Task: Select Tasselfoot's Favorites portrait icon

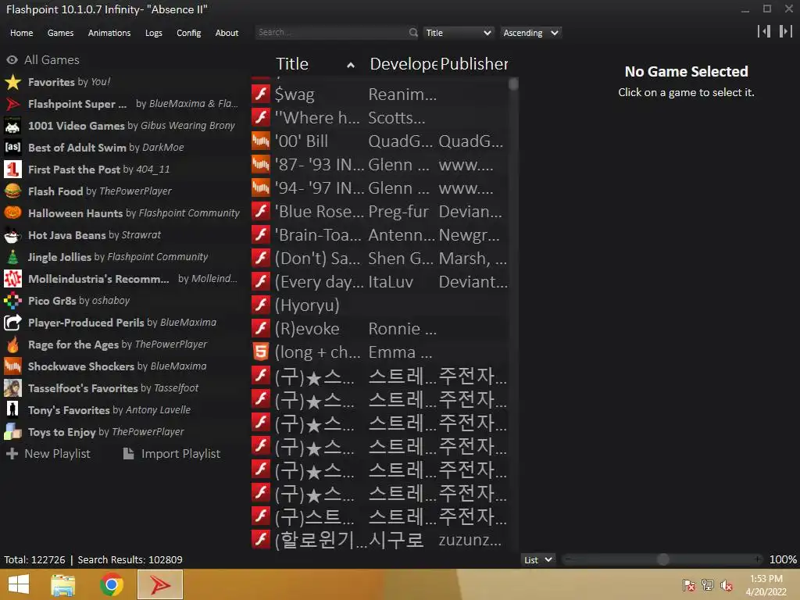Action: tap(12, 388)
